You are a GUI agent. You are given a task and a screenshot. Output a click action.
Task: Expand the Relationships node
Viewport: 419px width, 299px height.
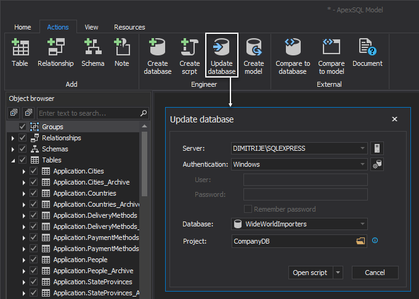[x=12, y=138]
